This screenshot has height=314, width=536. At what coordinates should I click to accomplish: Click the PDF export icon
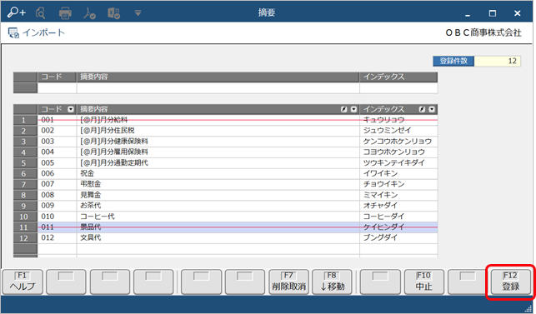[89, 13]
